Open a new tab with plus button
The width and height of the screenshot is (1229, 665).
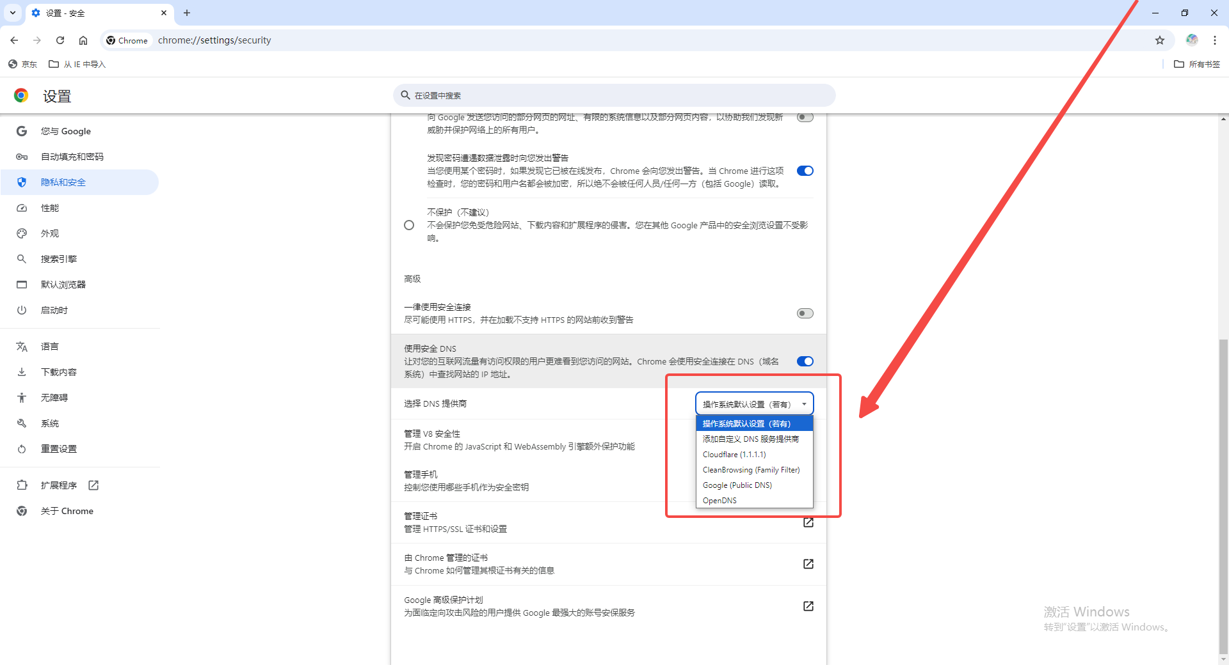(x=187, y=13)
